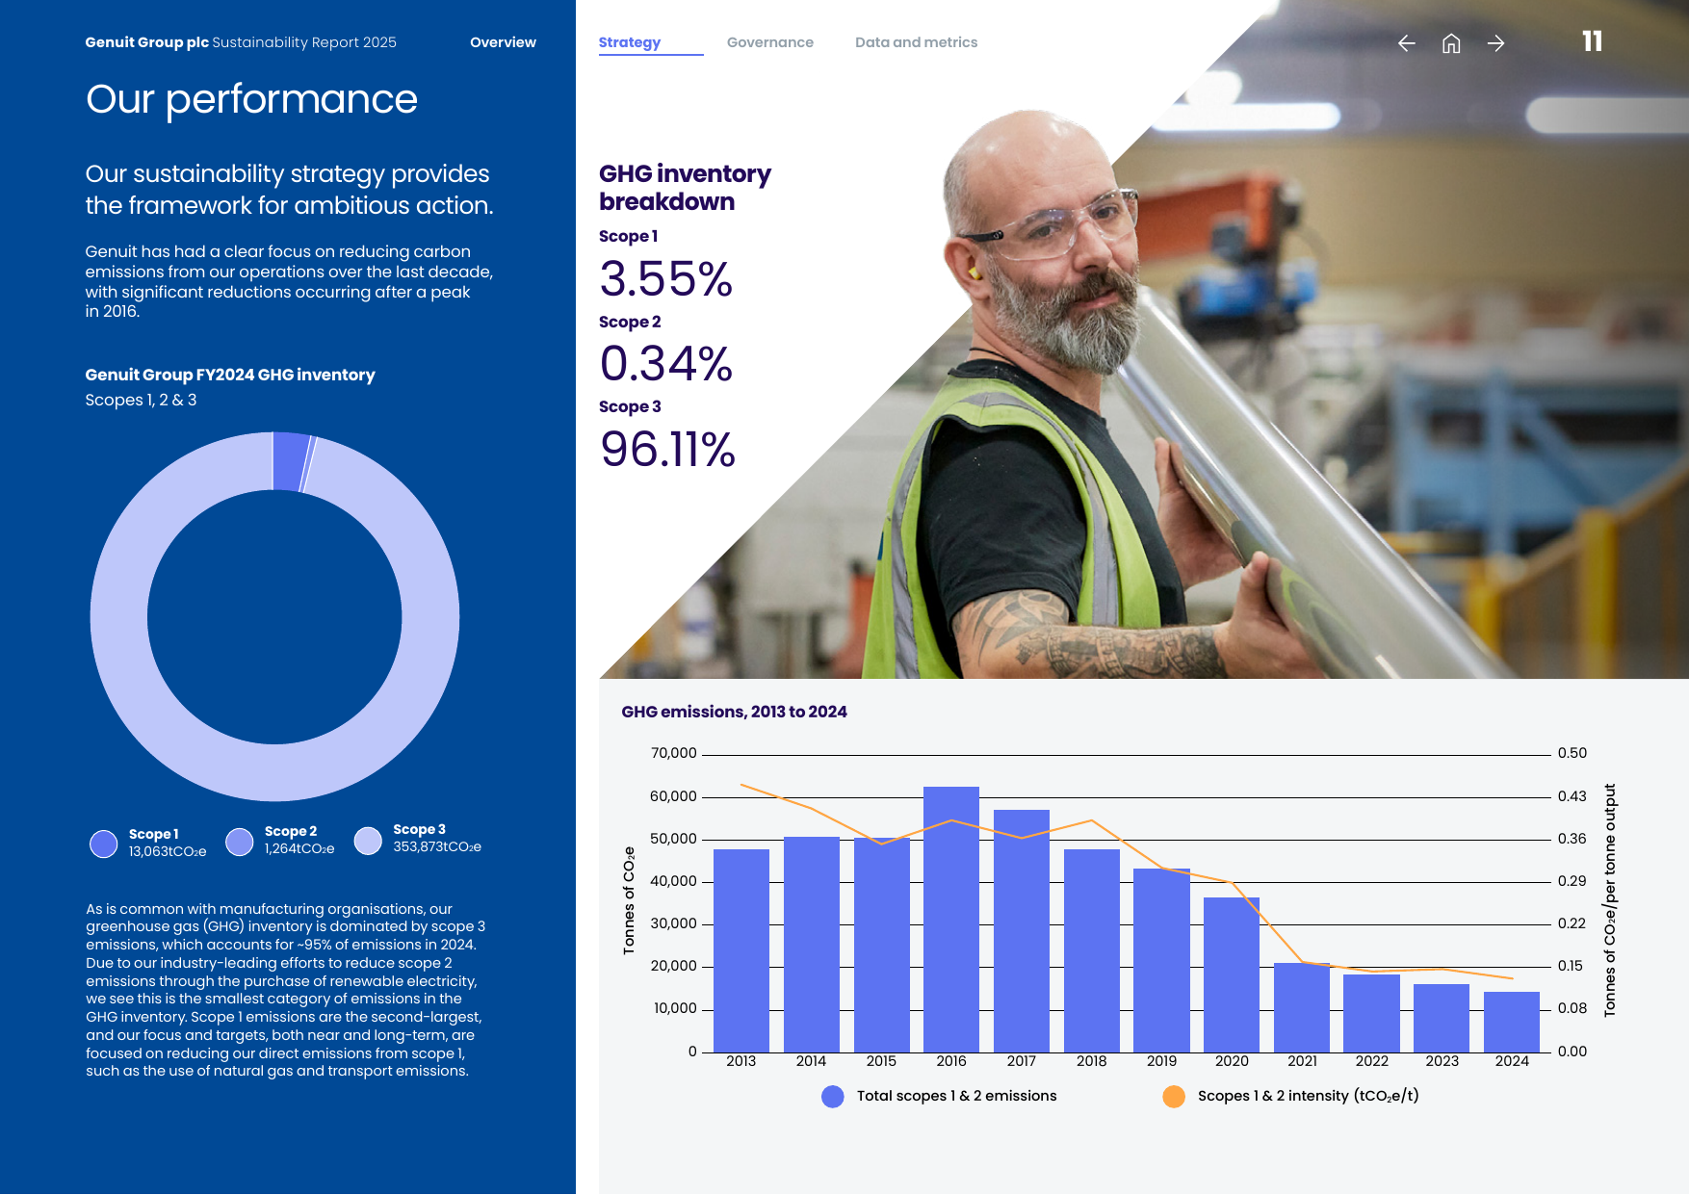The width and height of the screenshot is (1689, 1195).
Task: Open the Overview tab
Action: pyautogui.click(x=503, y=42)
